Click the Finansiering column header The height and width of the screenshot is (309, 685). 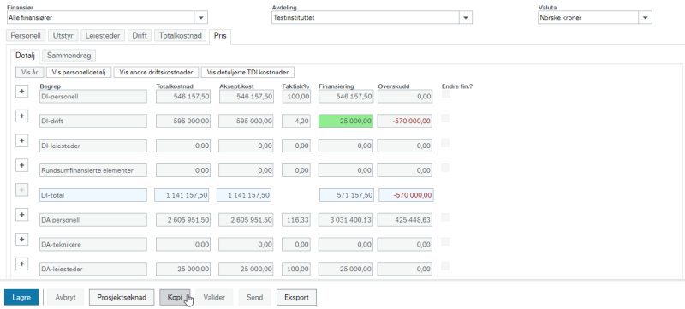click(337, 86)
